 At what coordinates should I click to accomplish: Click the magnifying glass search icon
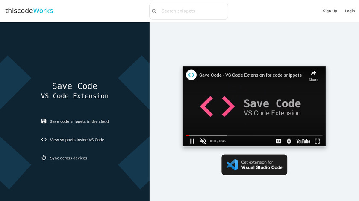coord(154,11)
